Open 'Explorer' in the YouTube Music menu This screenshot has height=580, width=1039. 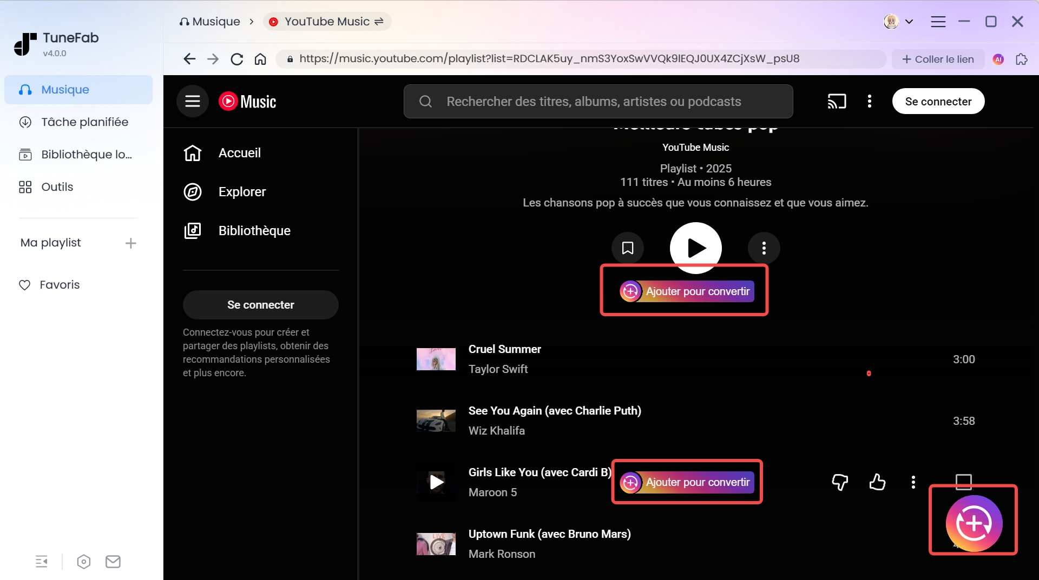241,191
